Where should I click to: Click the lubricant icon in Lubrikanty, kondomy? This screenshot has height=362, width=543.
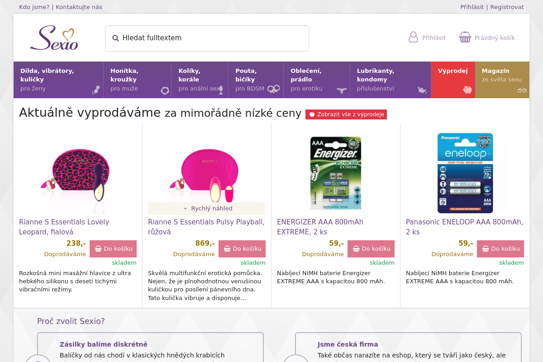422,90
